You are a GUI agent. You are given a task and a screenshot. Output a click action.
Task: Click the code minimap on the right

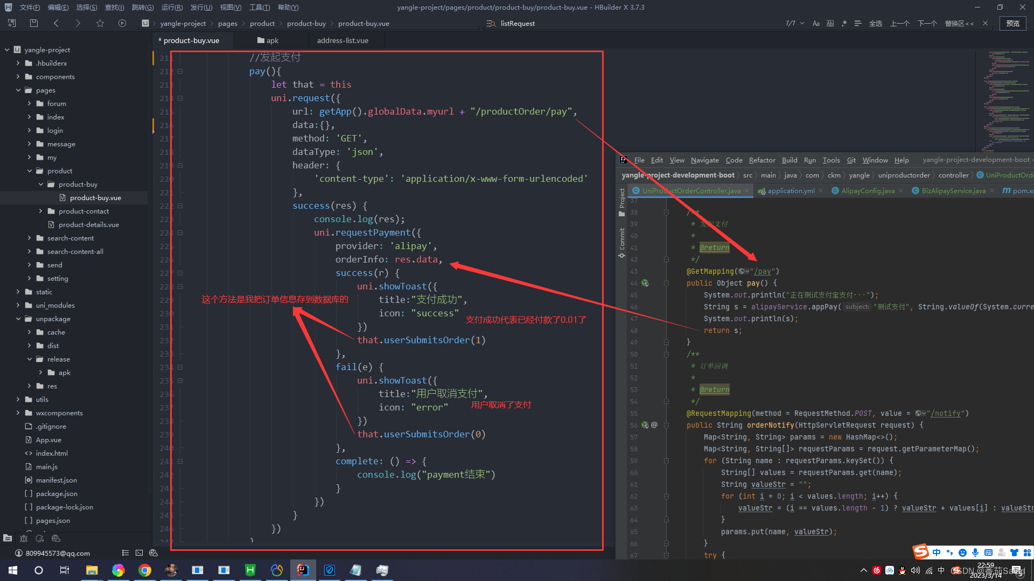click(1005, 101)
